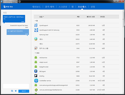Click the QuickSupport app icon
The width and height of the screenshot is (125, 95).
36,25
